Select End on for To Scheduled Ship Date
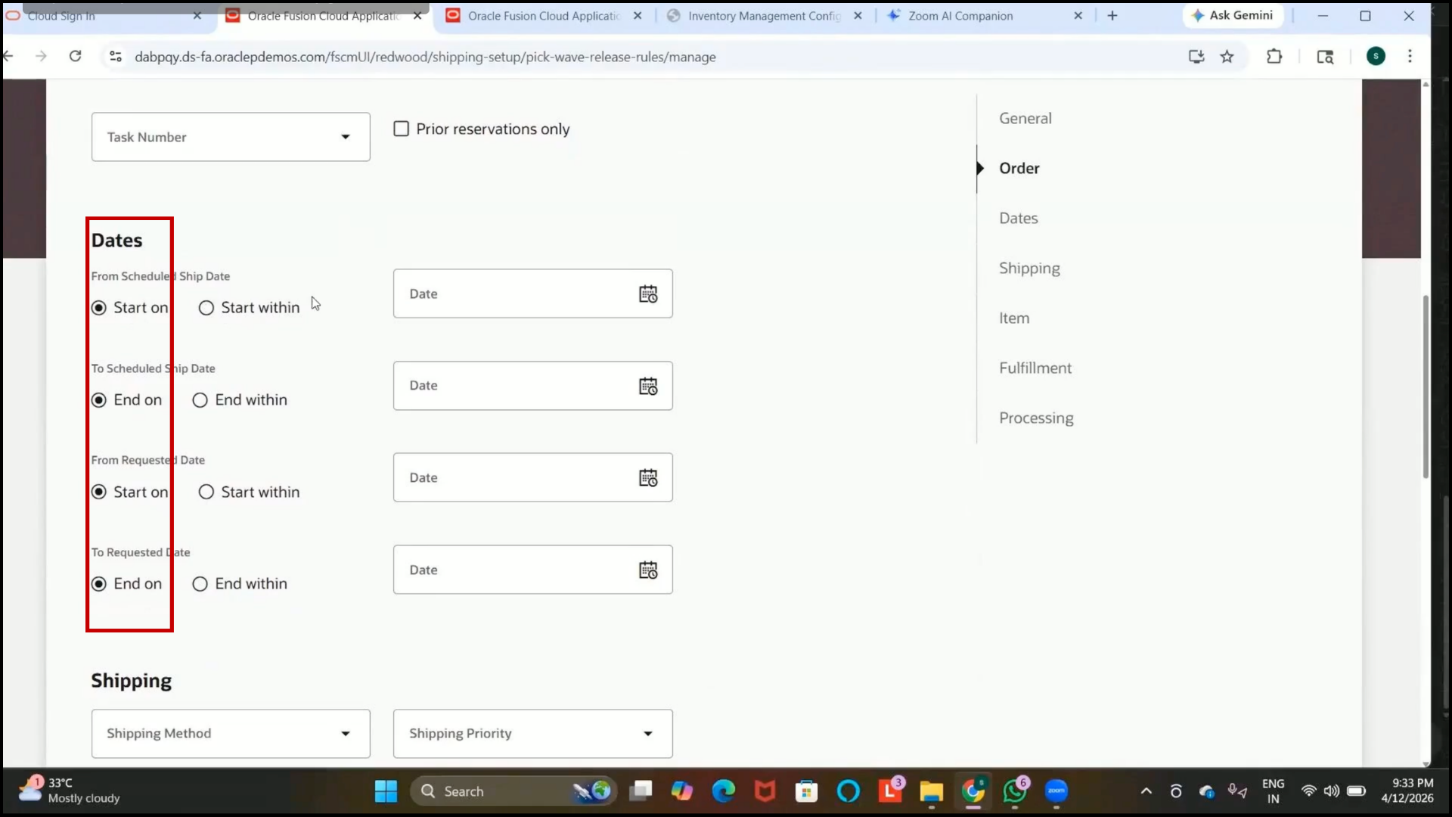 99,400
